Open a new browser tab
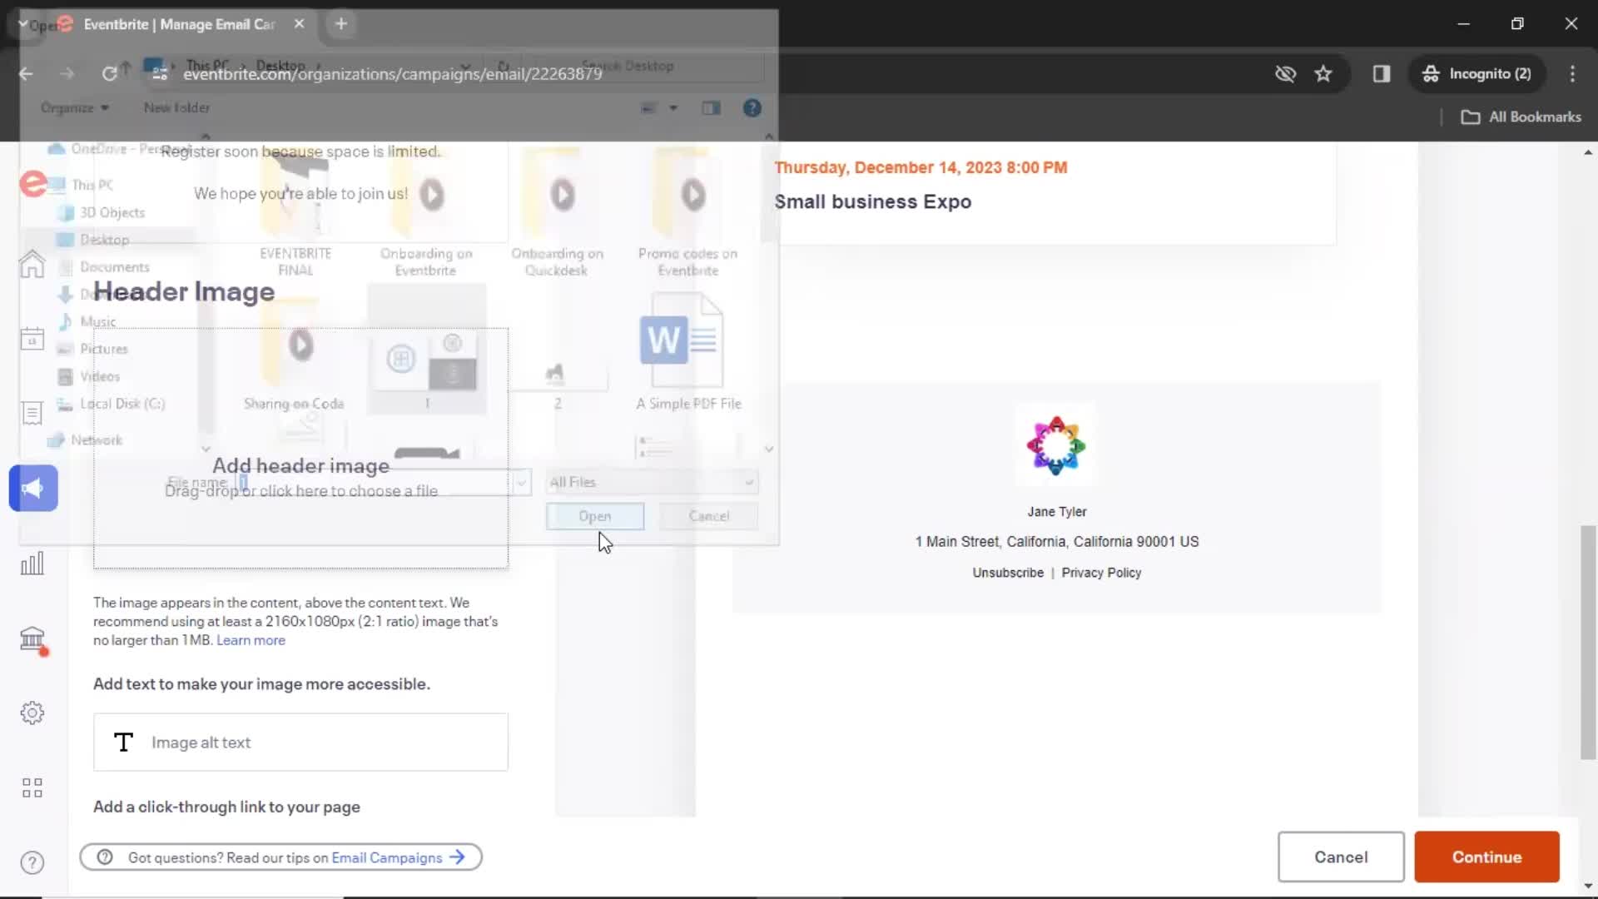The image size is (1598, 899). tap(340, 23)
